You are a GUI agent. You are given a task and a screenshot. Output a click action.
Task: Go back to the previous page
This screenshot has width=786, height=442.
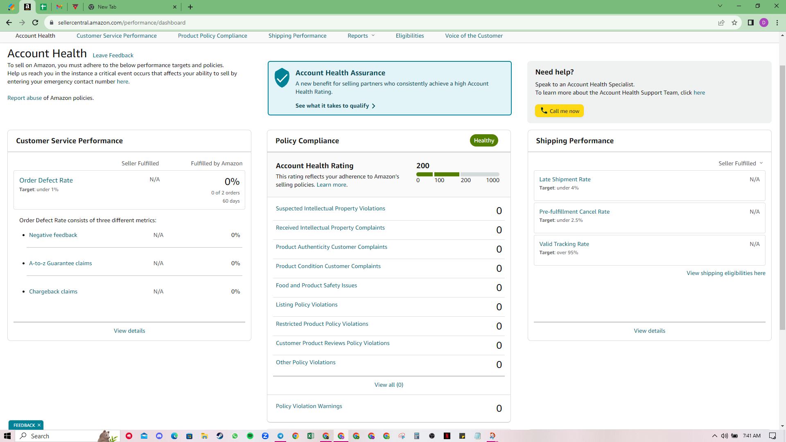pyautogui.click(x=9, y=23)
